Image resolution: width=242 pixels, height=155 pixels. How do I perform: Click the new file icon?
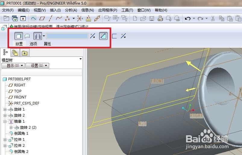click(135, 18)
